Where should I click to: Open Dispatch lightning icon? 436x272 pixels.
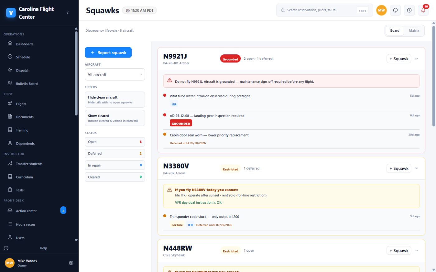10,70
